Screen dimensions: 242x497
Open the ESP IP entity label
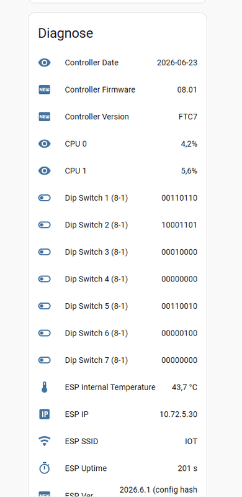[77, 414]
